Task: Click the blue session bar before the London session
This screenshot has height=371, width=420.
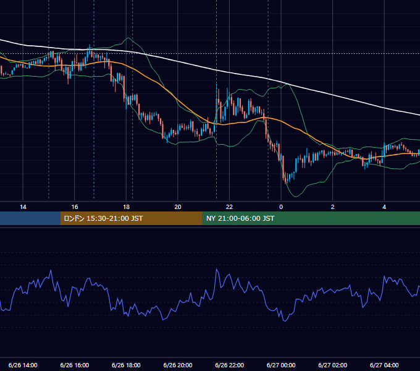Action: pyautogui.click(x=30, y=218)
